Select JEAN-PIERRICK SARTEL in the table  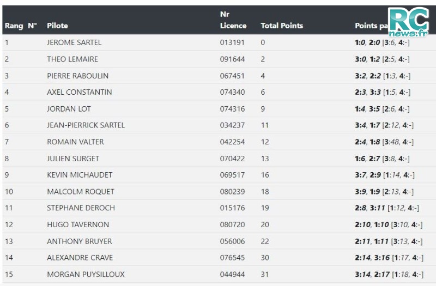click(86, 125)
